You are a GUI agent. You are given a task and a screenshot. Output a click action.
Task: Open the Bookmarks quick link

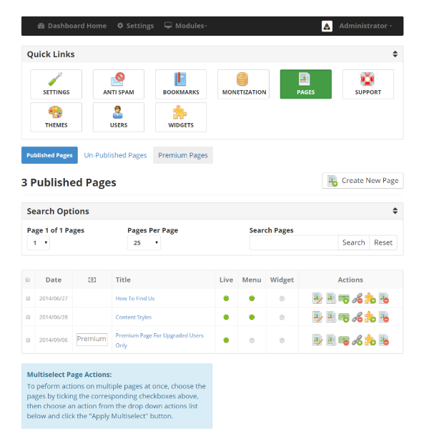(x=181, y=84)
